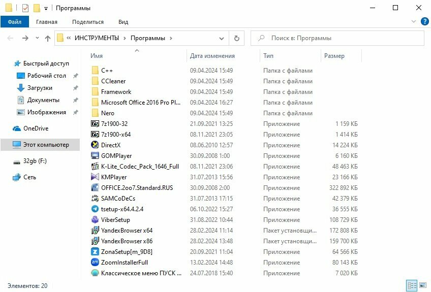Open the Customize Quick Access Toolbar dropdown
This screenshot has width=431, height=292.
tap(46, 9)
